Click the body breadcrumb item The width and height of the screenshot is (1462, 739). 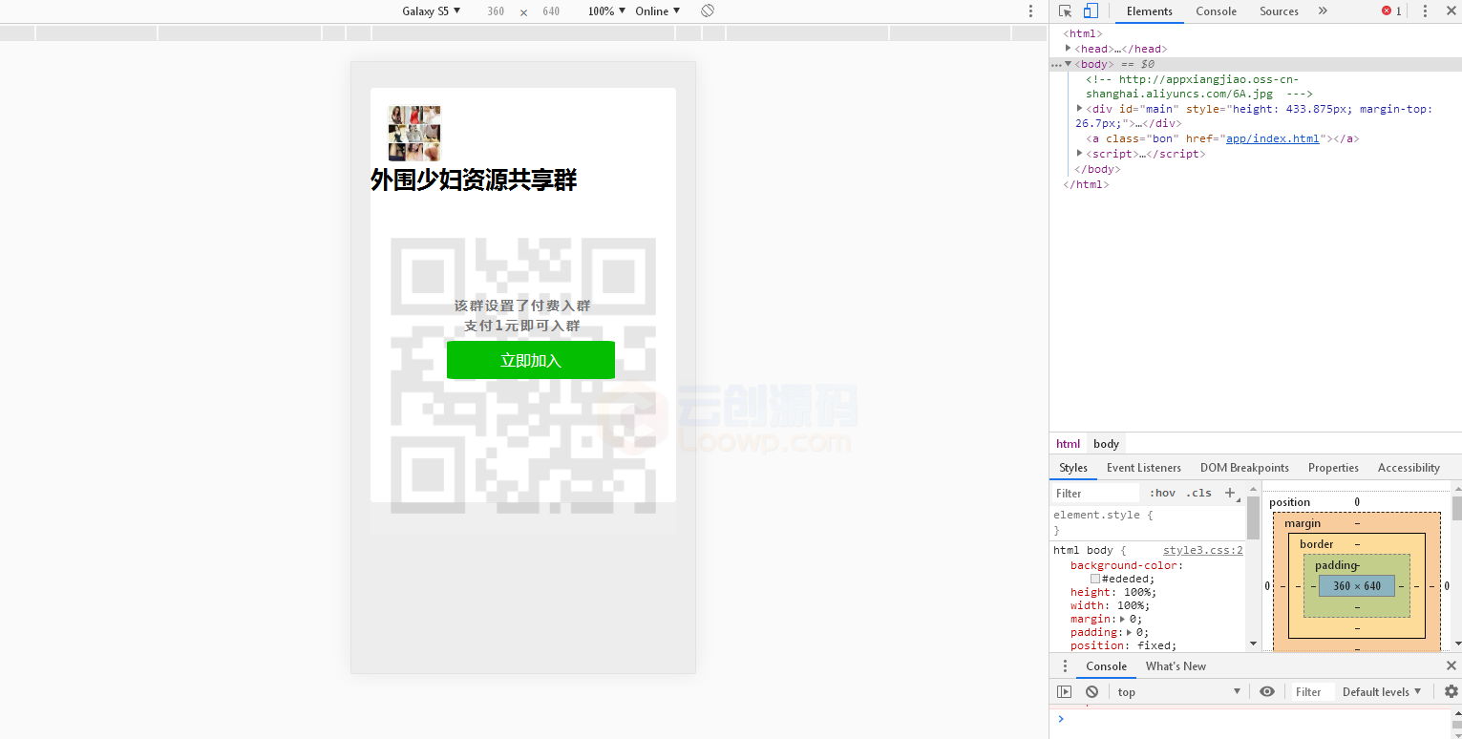tap(1106, 444)
